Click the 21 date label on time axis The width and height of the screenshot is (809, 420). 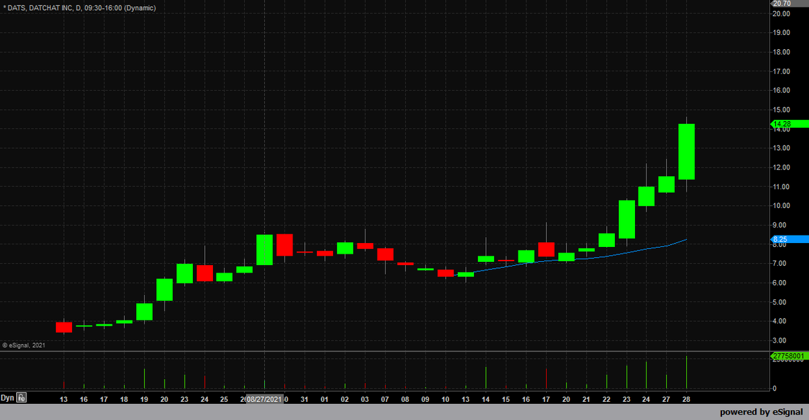pos(586,399)
